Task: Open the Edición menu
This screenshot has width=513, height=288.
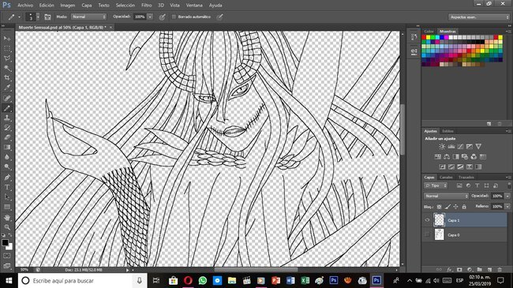Action: point(47,6)
